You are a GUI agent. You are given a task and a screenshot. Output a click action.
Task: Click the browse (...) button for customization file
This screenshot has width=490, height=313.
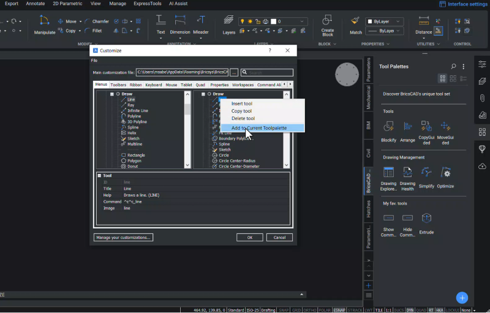[234, 72]
